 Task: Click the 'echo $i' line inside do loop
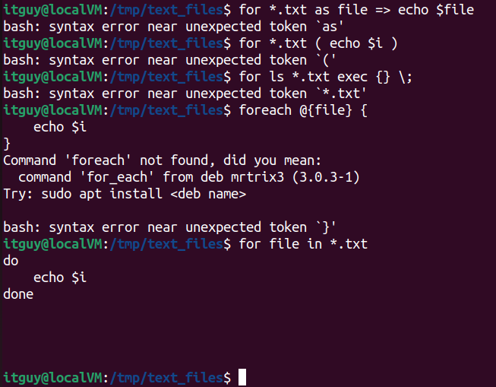coord(60,278)
